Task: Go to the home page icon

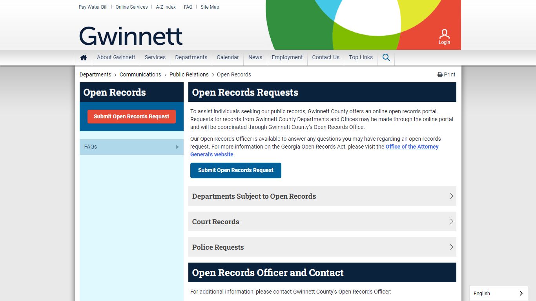Action: point(84,58)
